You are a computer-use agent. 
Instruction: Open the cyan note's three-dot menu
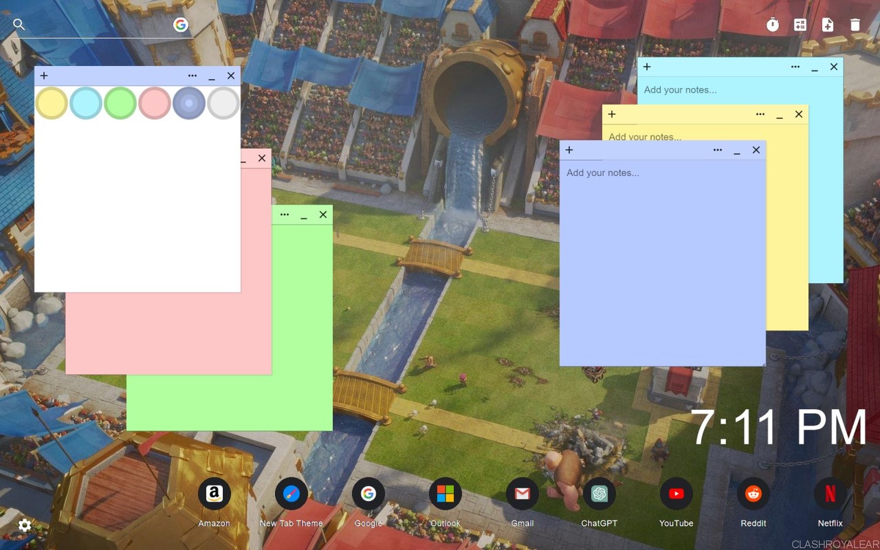795,67
